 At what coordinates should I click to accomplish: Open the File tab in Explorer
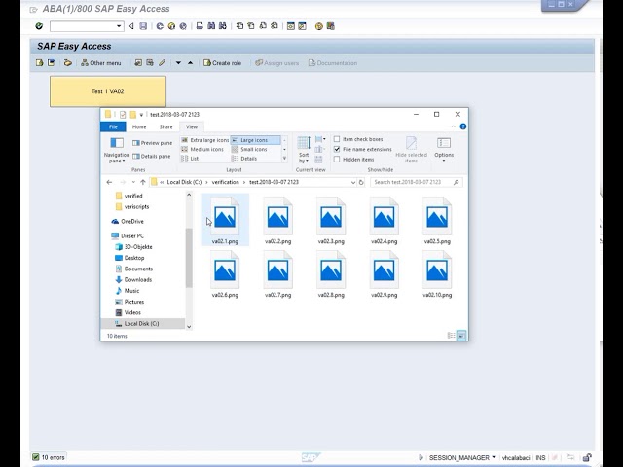point(113,126)
